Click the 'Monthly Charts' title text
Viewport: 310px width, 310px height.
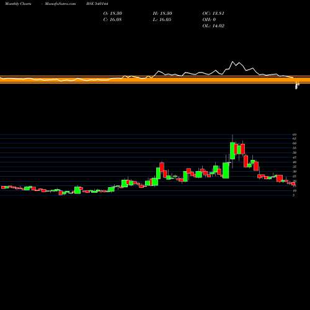18,4
